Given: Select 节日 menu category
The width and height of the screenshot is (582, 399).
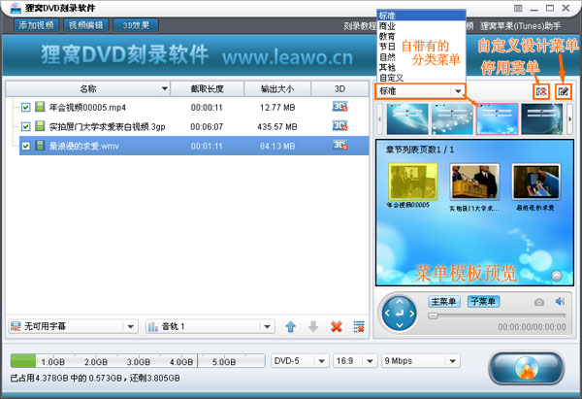Looking at the screenshot, I should tap(421, 47).
